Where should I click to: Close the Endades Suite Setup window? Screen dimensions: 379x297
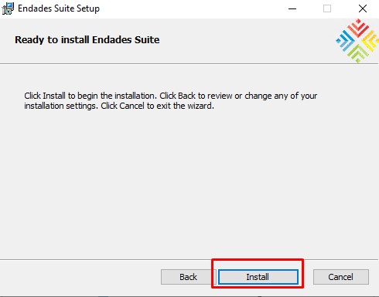pos(363,8)
